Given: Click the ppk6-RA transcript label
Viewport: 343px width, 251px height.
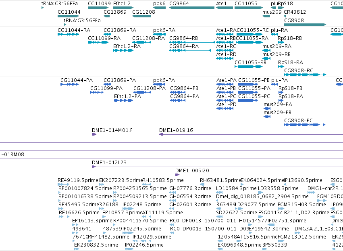Looking at the screenshot, I should click(164, 30).
